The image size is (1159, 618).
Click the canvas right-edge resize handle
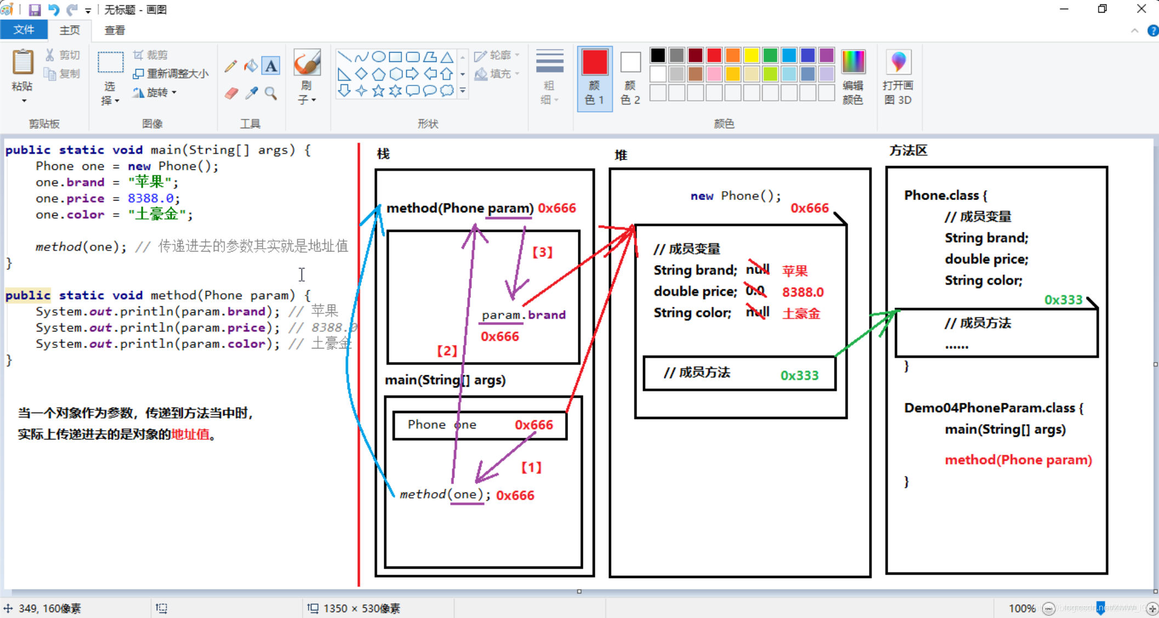point(1155,364)
